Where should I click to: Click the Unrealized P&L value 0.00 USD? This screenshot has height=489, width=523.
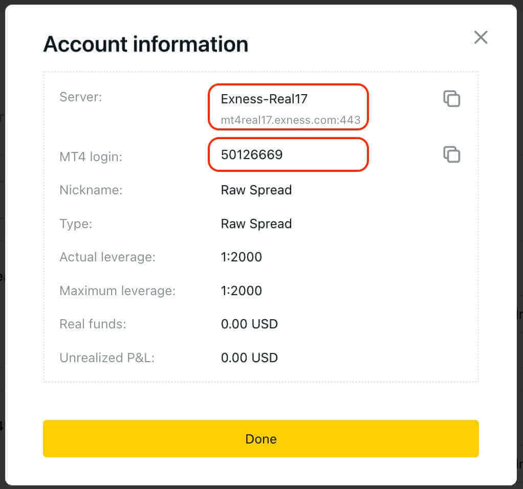coord(249,358)
